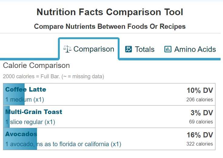Image resolution: width=223 pixels, height=158 pixels.
Task: Click the 206 calories label
Action: click(200, 99)
